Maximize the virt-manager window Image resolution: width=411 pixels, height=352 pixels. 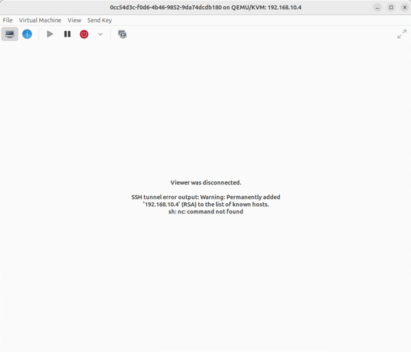pos(391,8)
